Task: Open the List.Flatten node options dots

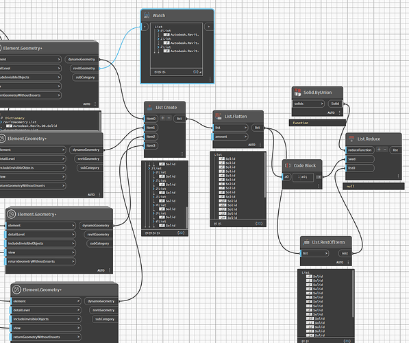Action: [x=260, y=145]
